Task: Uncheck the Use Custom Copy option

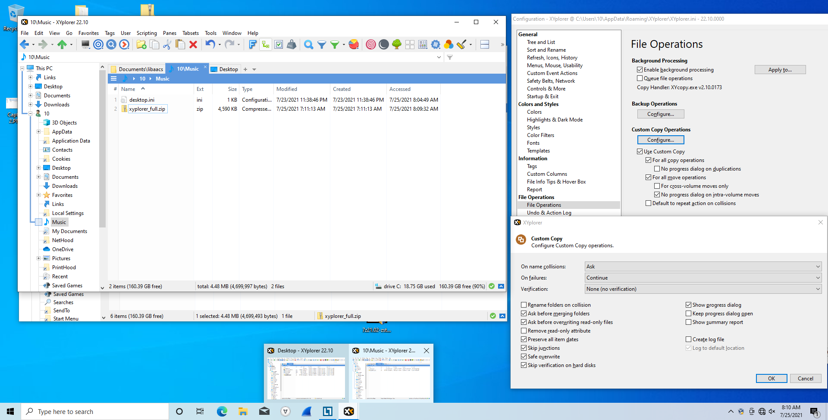Action: tap(640, 152)
